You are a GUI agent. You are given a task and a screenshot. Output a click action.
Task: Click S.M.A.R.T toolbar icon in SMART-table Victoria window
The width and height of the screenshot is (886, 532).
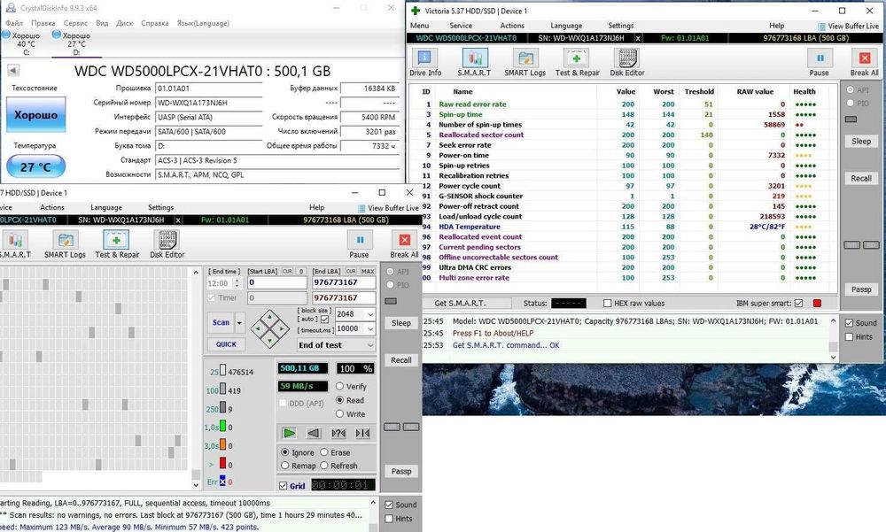[x=475, y=62]
